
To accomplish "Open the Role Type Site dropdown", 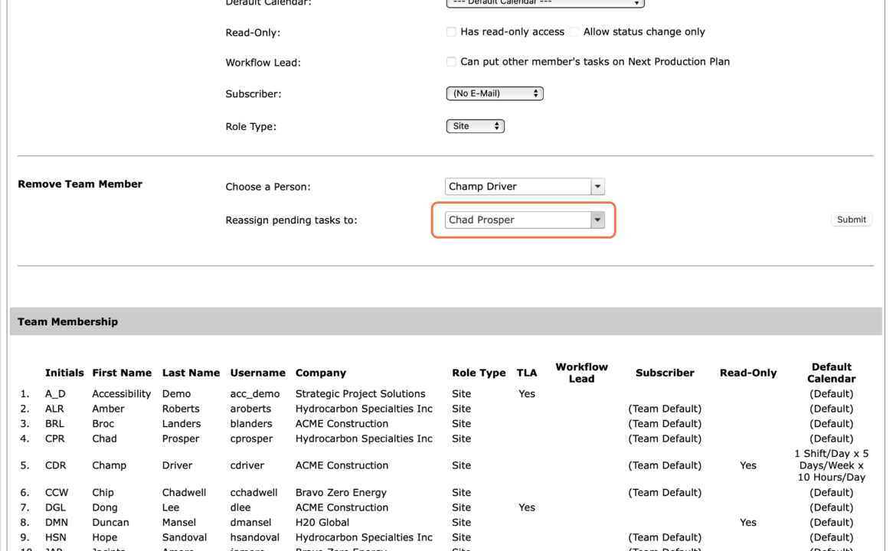I will pyautogui.click(x=476, y=126).
